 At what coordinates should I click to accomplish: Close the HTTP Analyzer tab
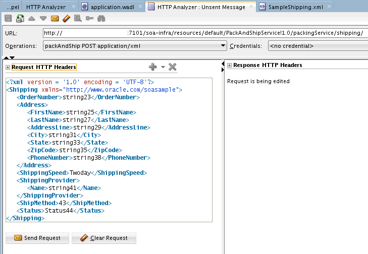tap(74, 7)
